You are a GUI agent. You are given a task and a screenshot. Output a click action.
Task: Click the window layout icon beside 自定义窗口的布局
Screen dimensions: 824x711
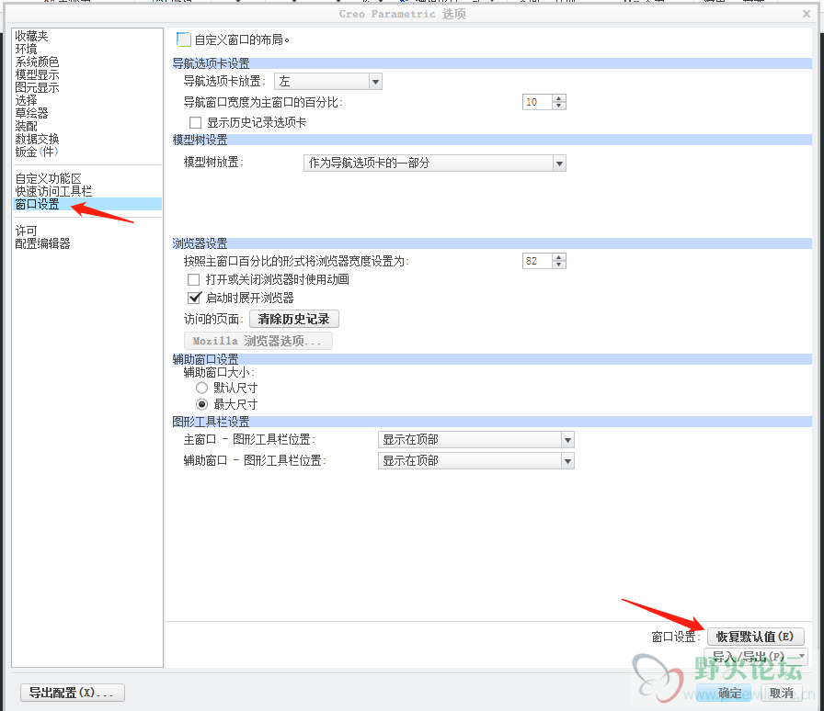coord(183,39)
